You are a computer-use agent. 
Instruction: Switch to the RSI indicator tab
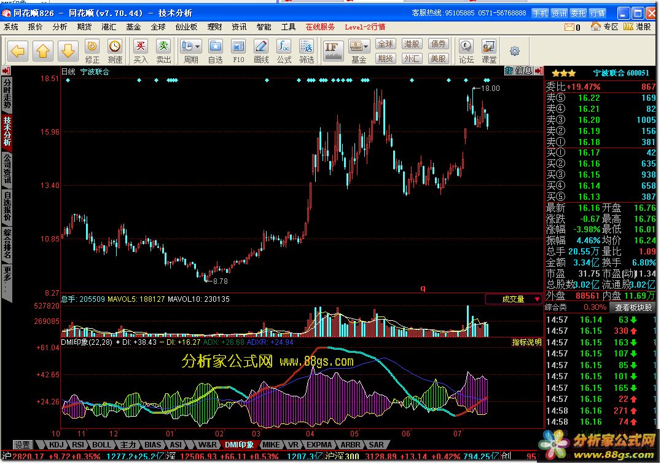(x=77, y=444)
